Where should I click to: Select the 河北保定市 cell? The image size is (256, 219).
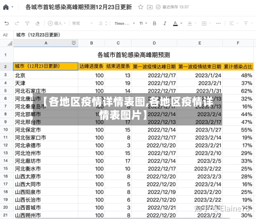coord(46,130)
